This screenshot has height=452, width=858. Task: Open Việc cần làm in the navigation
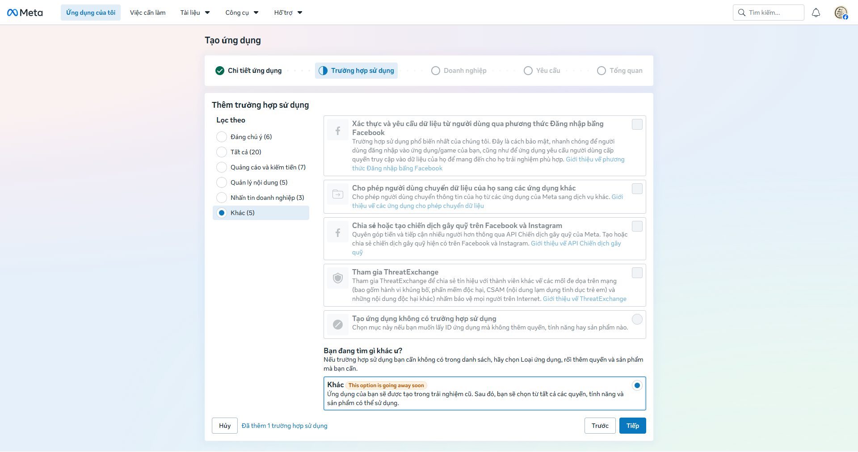[148, 13]
